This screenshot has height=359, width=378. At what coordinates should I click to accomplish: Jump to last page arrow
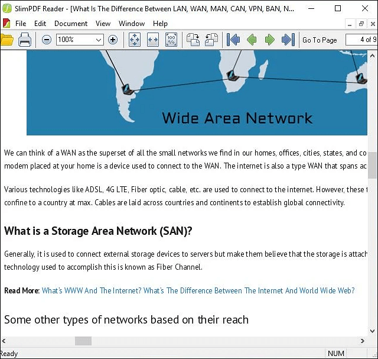click(x=288, y=40)
